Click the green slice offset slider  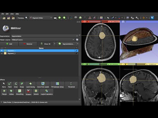(98, 64)
